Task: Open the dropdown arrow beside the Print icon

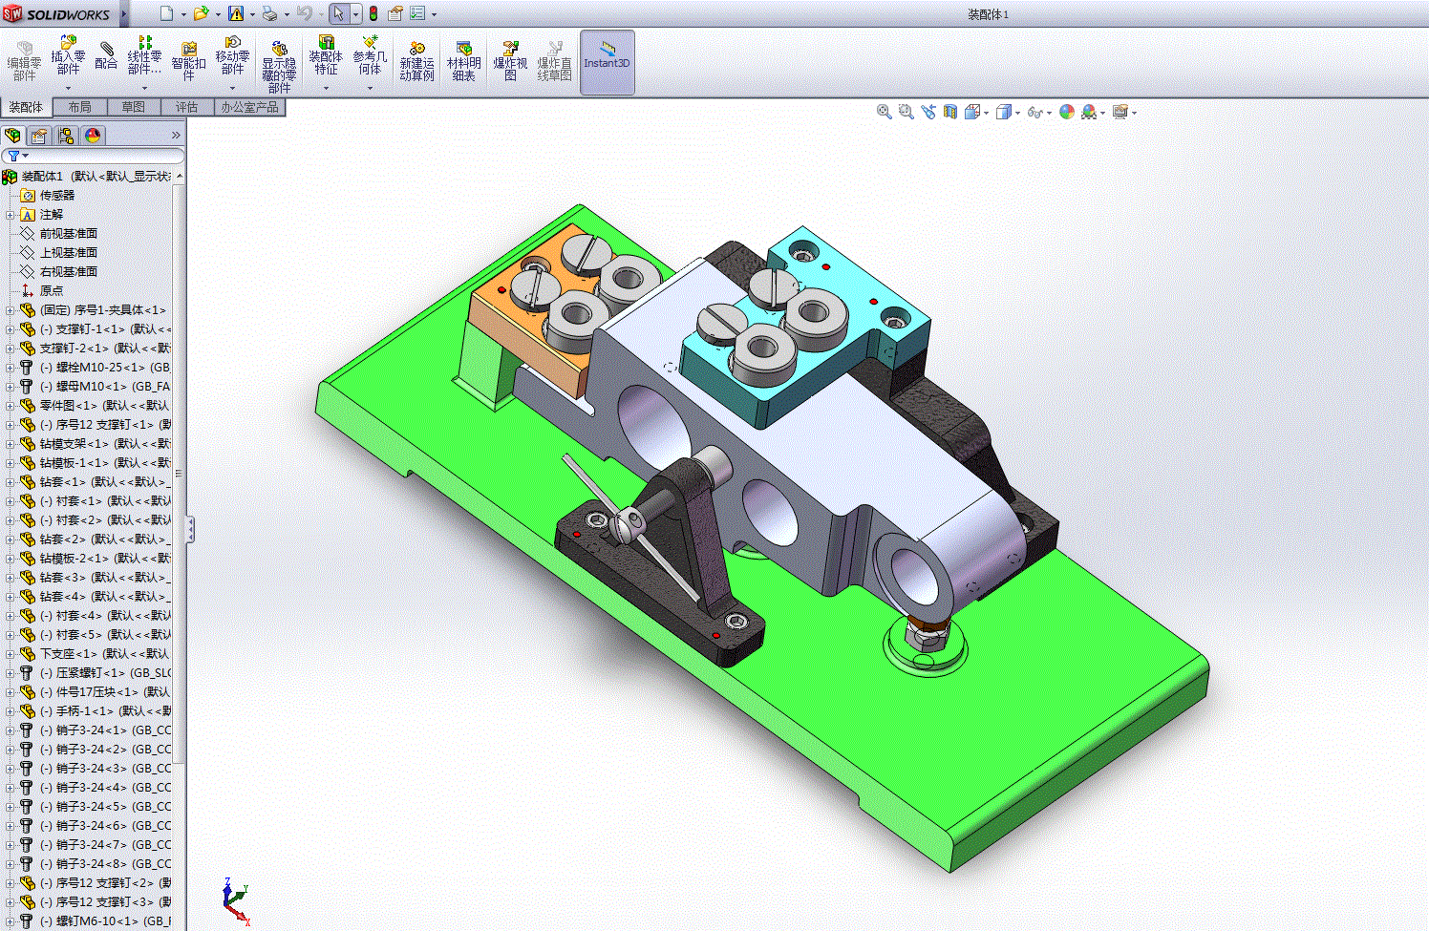Action: click(287, 14)
